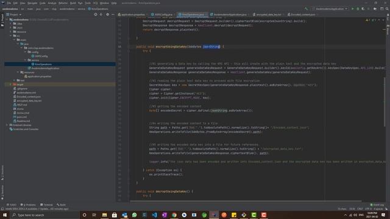Click the locate/select opened file icon
This screenshot has width=390, height=219.
[96, 15]
